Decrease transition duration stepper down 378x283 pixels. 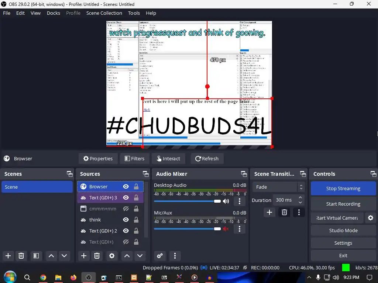click(x=300, y=202)
